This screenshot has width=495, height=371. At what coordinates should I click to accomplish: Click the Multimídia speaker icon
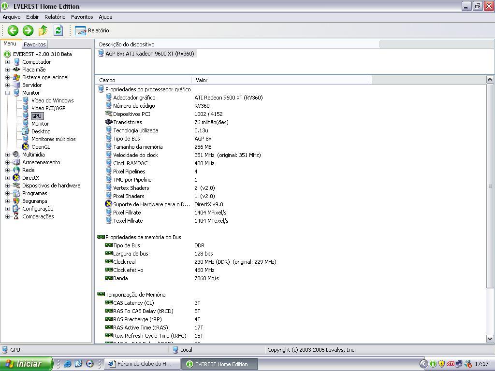pyautogui.click(x=16, y=155)
